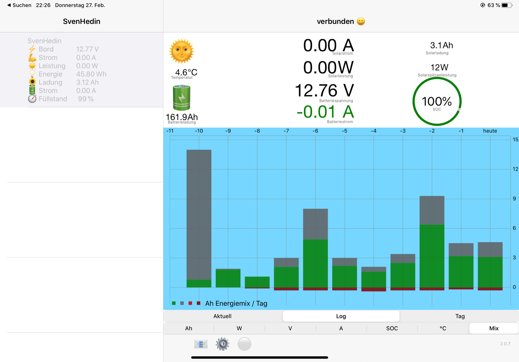Select the V chart mode
The width and height of the screenshot is (519, 362).
[x=290, y=328]
